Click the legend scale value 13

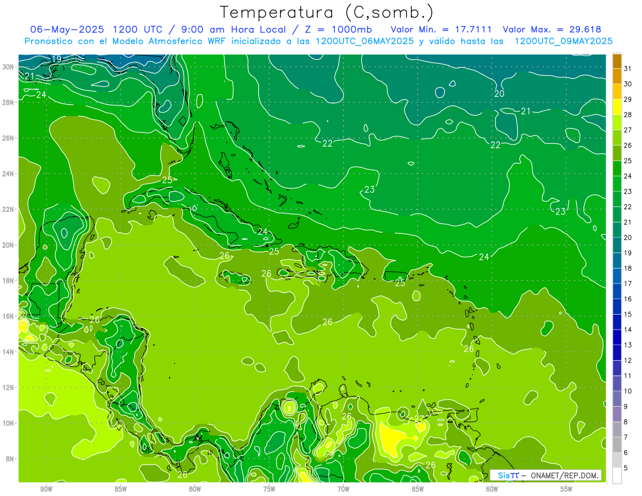(628, 345)
